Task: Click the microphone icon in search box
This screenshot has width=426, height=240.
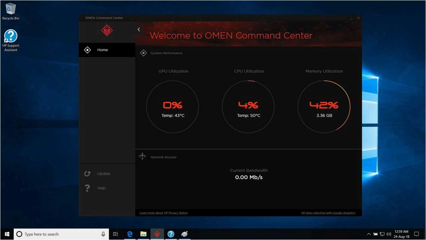Action: click(103, 234)
